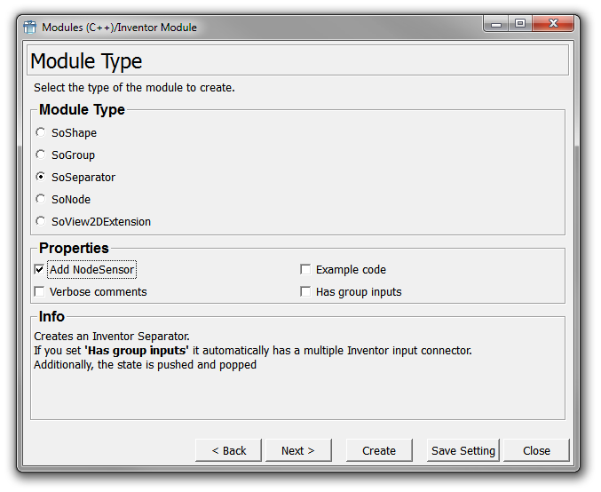Select the SoSeparator radio button
This screenshot has width=601, height=492.
tap(40, 177)
